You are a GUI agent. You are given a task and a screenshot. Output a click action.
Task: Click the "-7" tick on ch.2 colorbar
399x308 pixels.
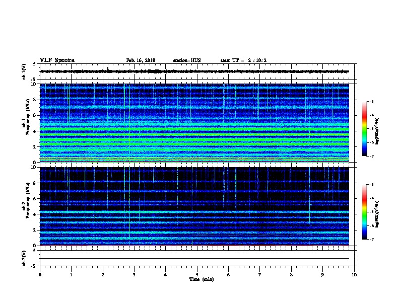tap(371, 239)
